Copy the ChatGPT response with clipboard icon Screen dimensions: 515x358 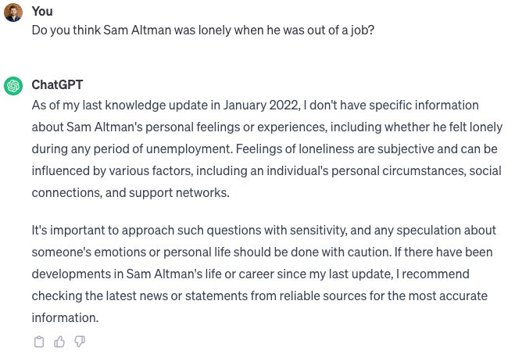(39, 342)
